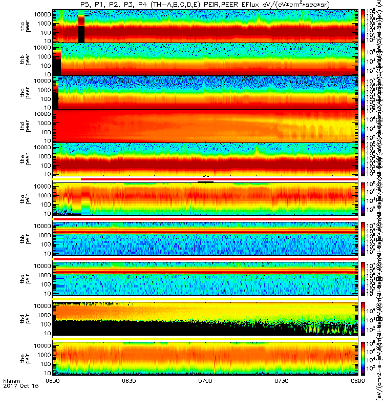Click the "thc peir" panel label
This screenshot has width=384, height=410.
tap(25, 279)
